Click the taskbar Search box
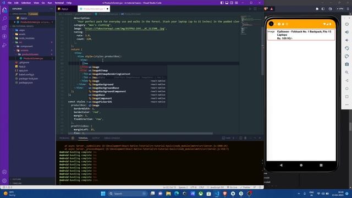The height and width of the screenshot is (198, 352). [127, 194]
